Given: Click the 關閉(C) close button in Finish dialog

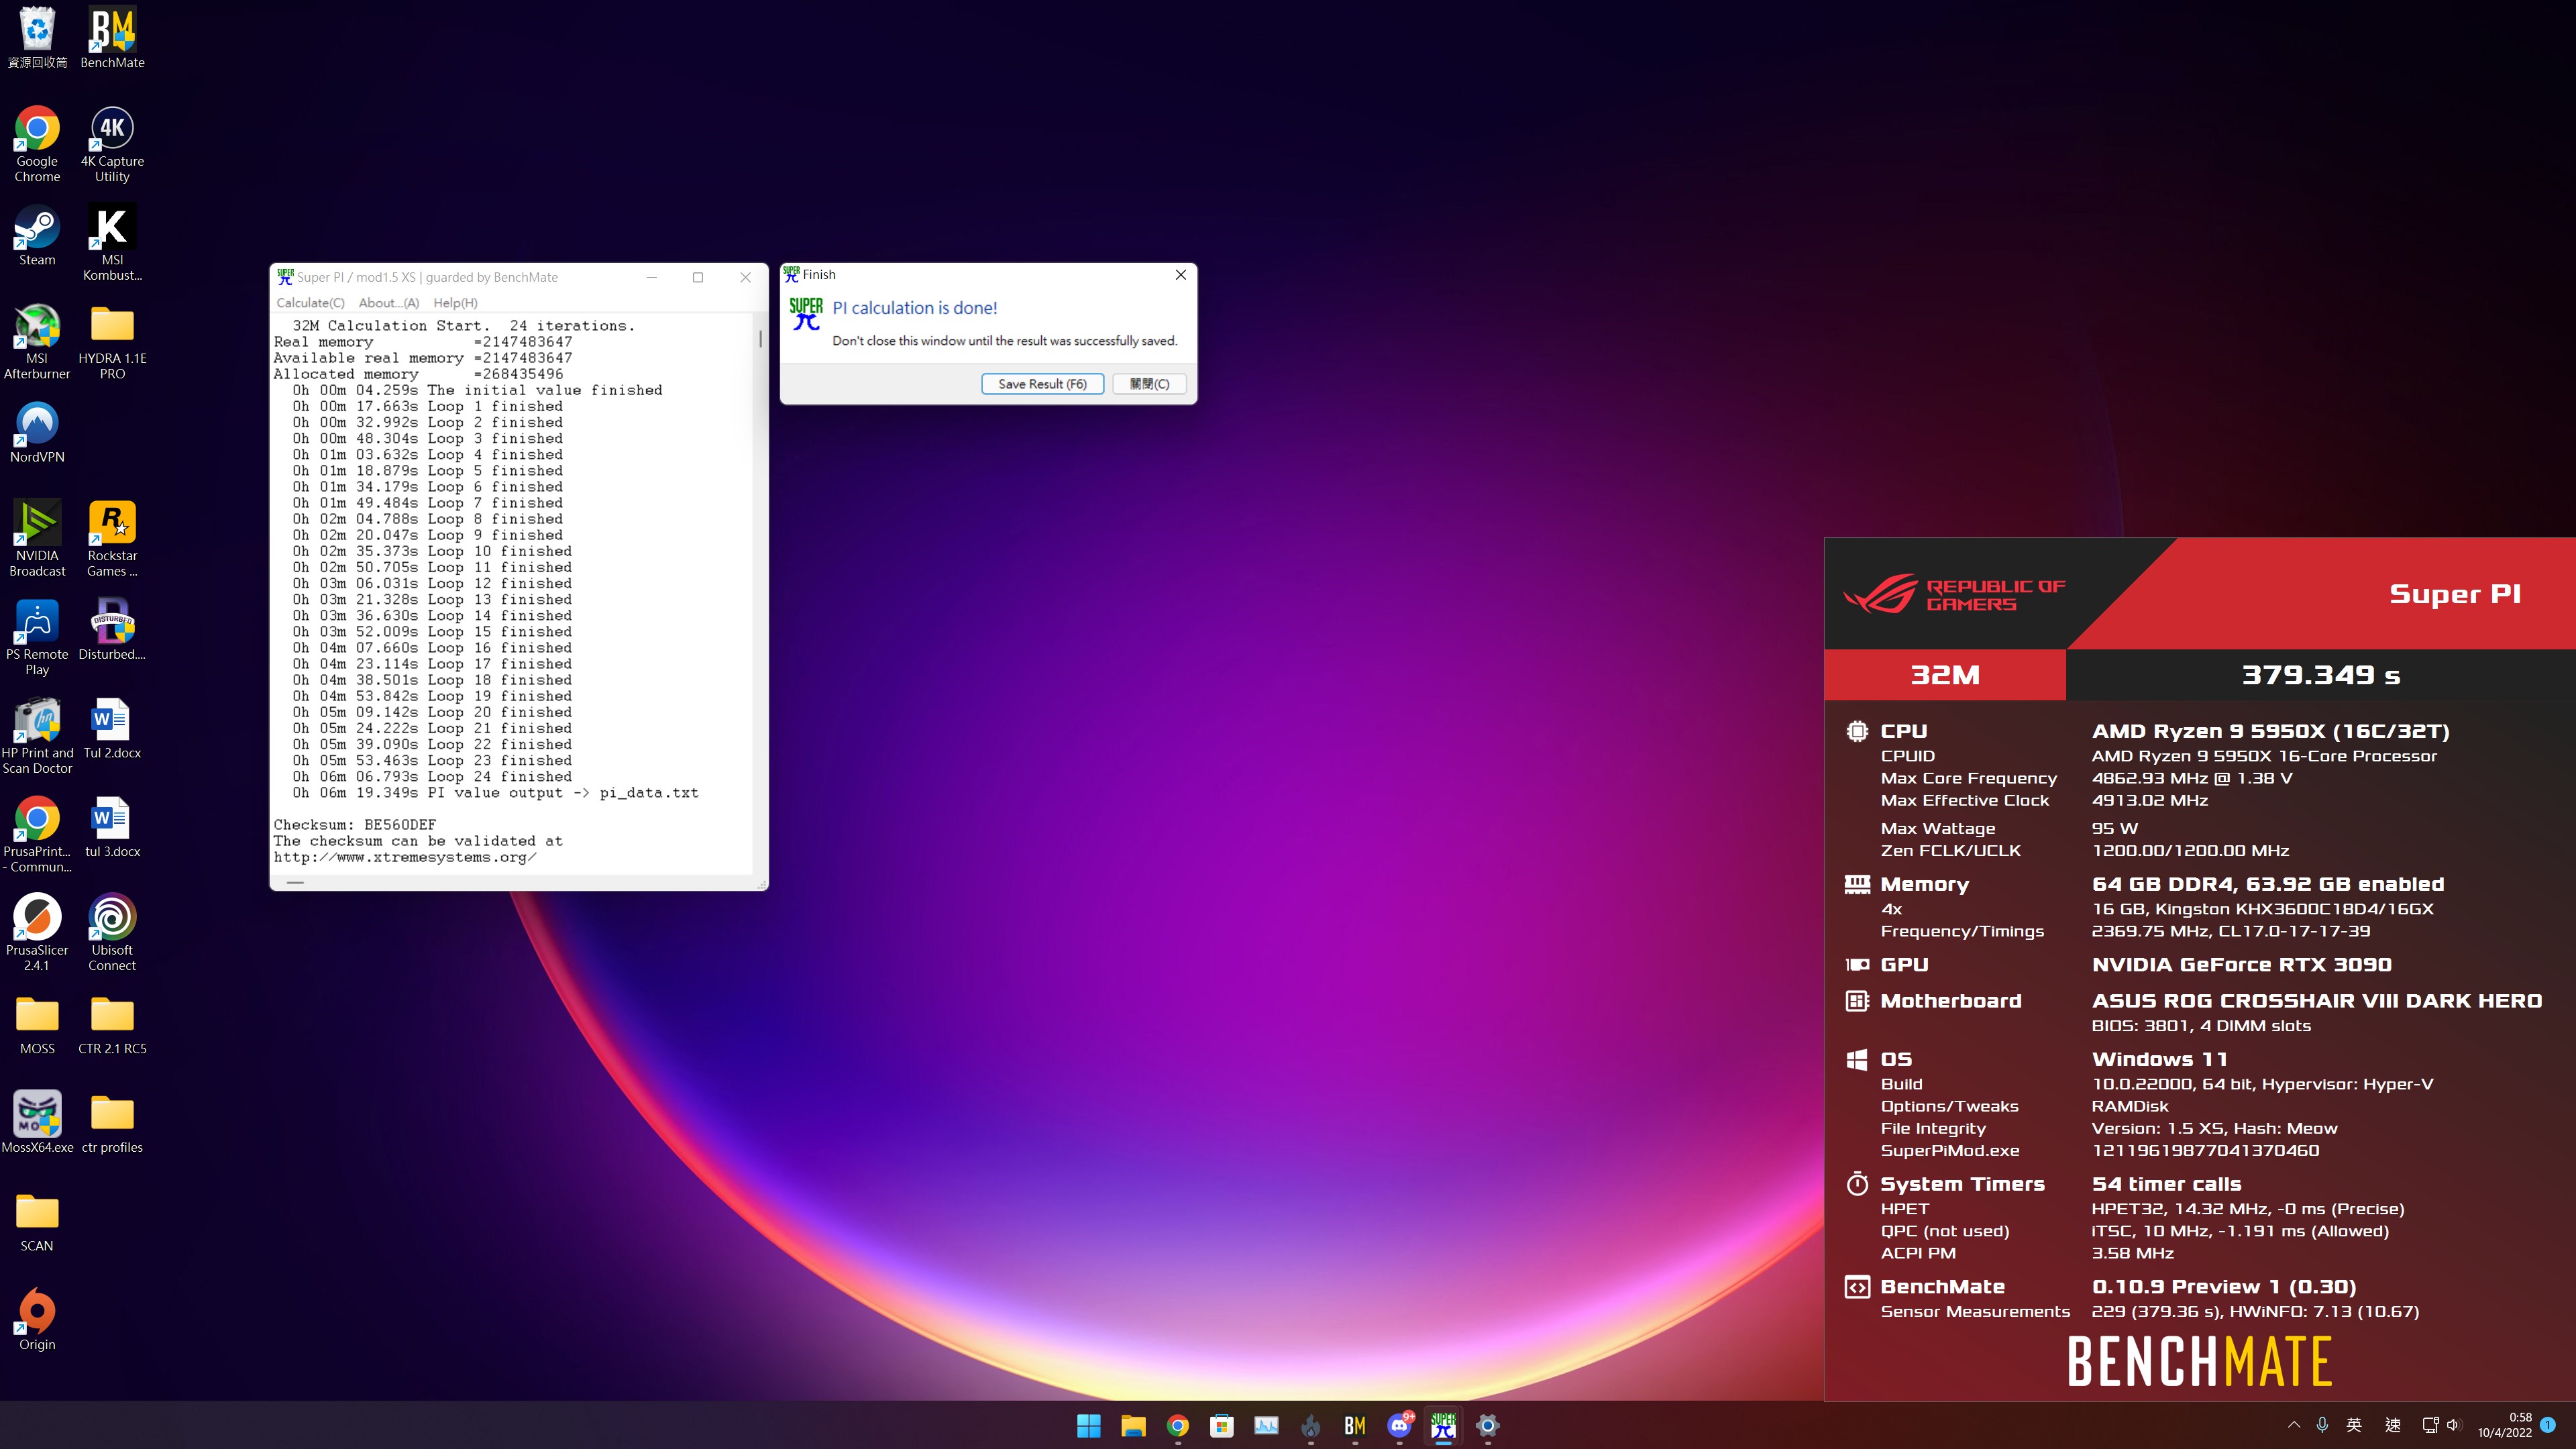Looking at the screenshot, I should pos(1149,384).
